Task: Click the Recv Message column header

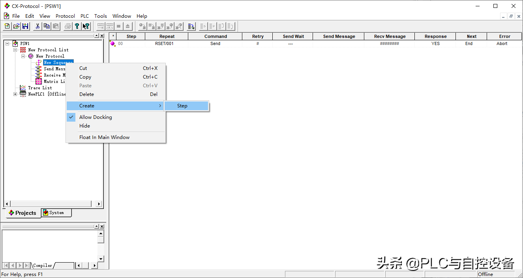Action: [x=389, y=36]
